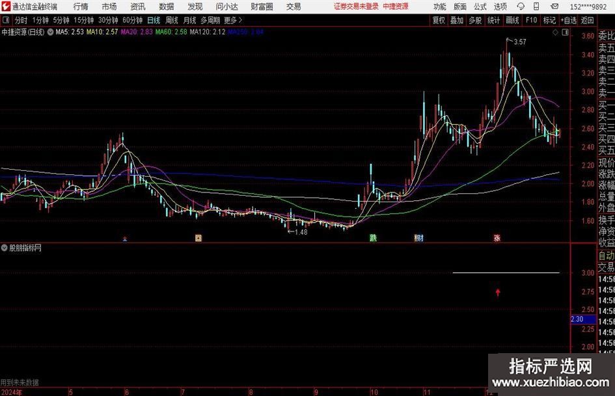
Task: Expand the 更多 periods chevron
Action: click(234, 20)
